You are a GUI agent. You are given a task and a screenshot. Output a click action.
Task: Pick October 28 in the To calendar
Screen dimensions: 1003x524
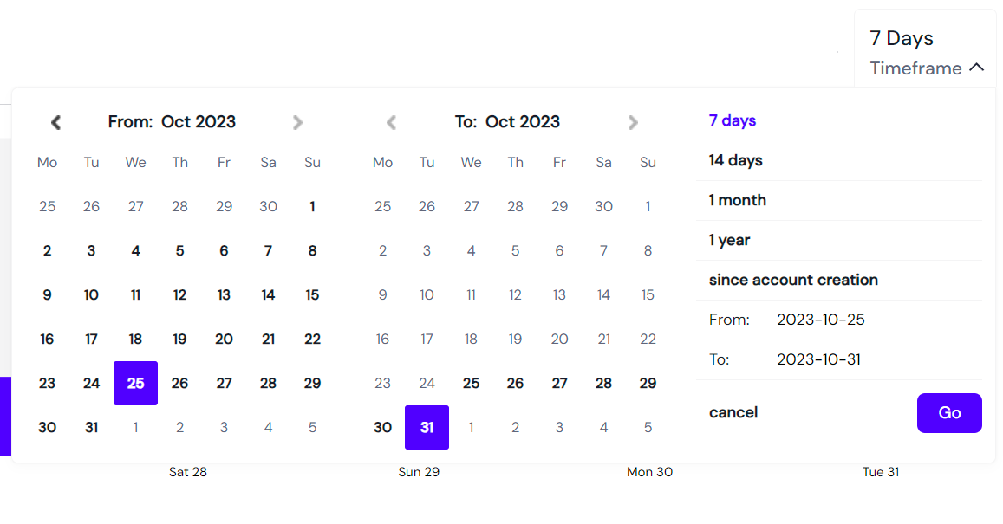click(x=603, y=384)
